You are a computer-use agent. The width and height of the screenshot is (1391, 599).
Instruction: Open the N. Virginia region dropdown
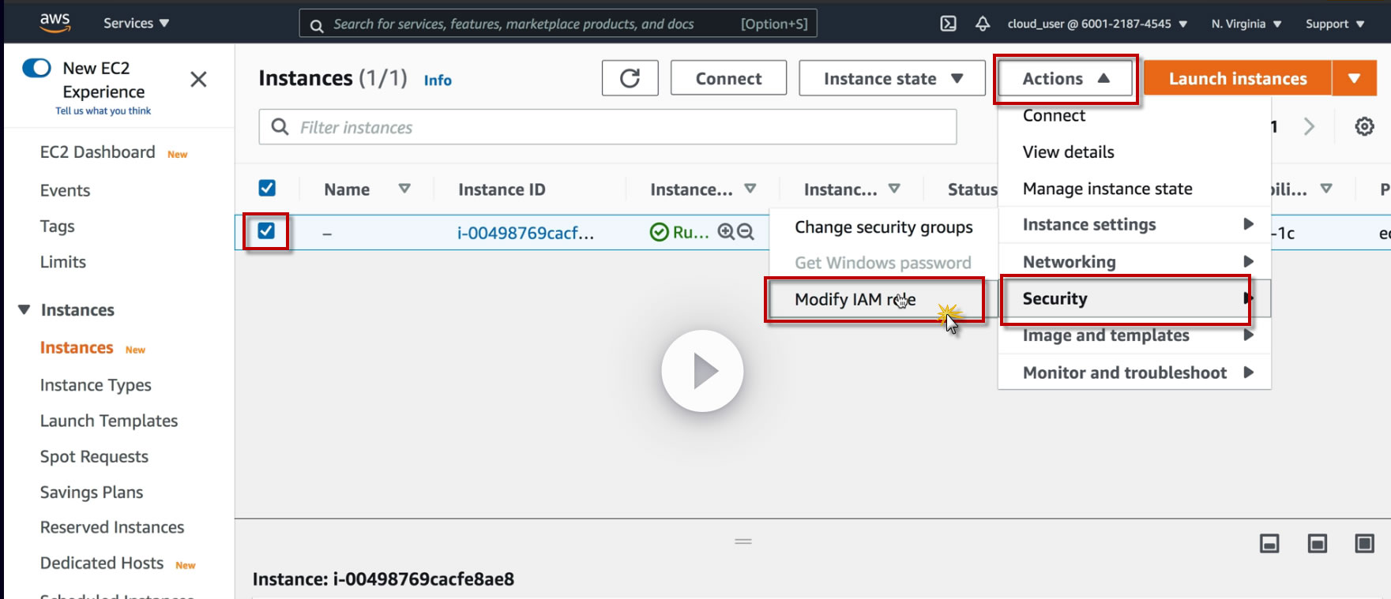pos(1246,24)
